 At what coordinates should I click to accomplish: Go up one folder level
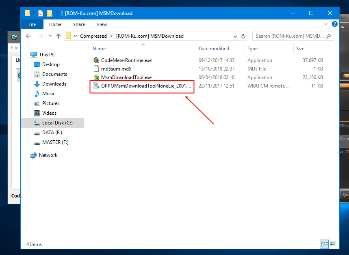59,36
